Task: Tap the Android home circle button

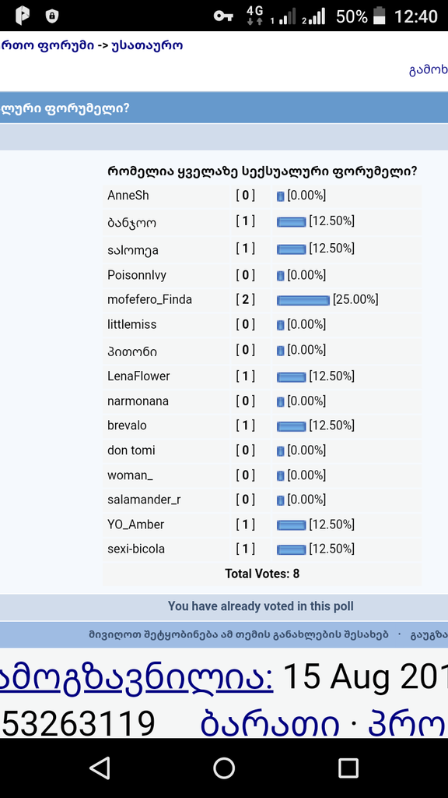Action: pyautogui.click(x=223, y=768)
